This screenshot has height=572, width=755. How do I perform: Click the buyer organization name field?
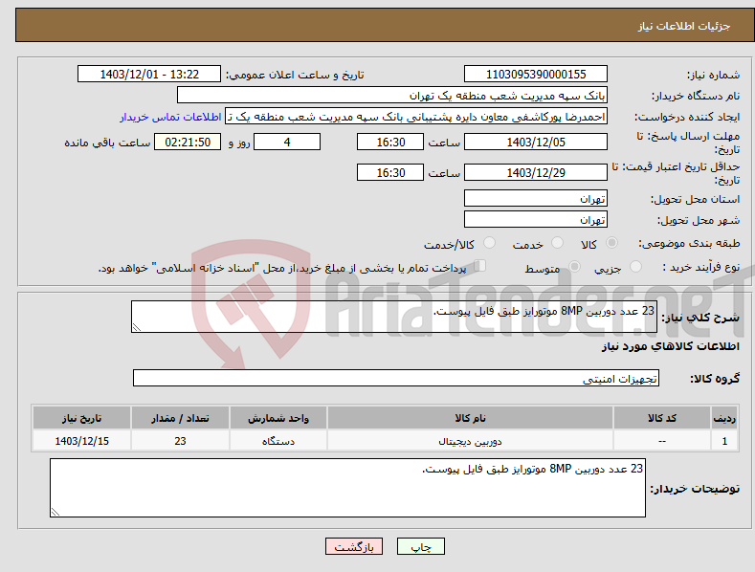[392, 96]
